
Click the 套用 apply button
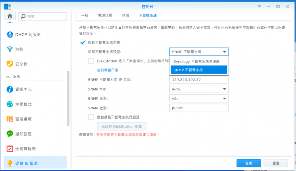249,163
